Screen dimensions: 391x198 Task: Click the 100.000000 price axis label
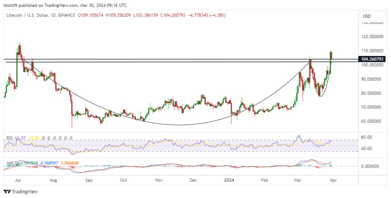click(372, 65)
